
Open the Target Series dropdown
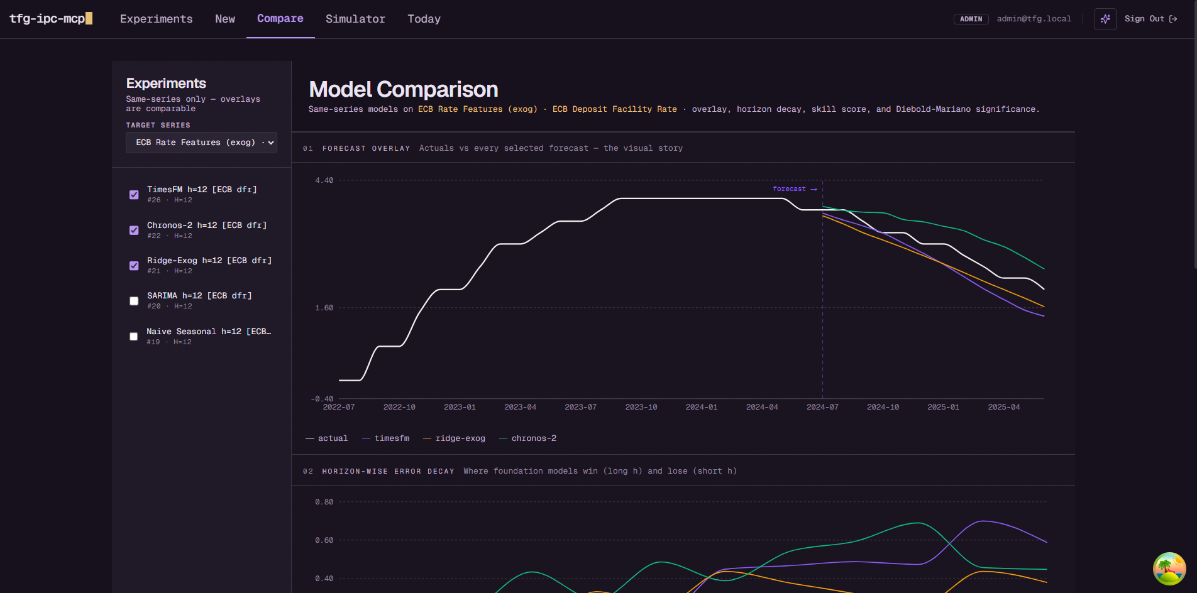coord(201,143)
